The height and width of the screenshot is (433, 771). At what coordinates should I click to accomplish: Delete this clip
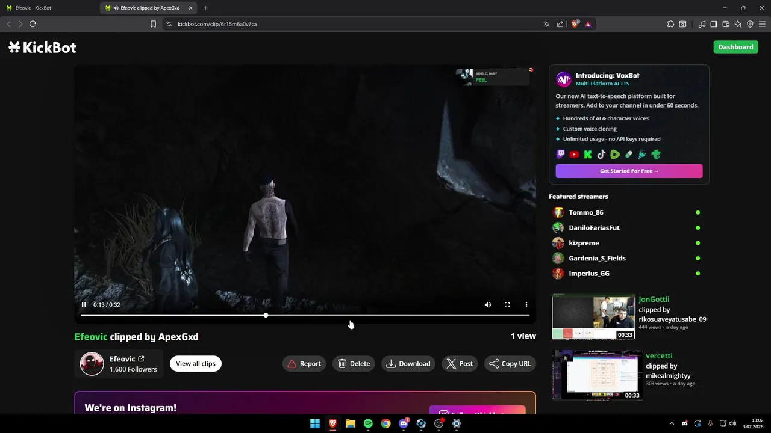[x=354, y=363]
